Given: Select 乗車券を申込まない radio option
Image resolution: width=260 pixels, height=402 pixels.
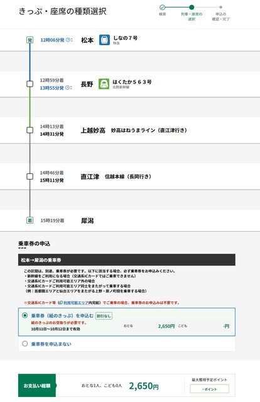Looking at the screenshot, I should click(x=25, y=344).
